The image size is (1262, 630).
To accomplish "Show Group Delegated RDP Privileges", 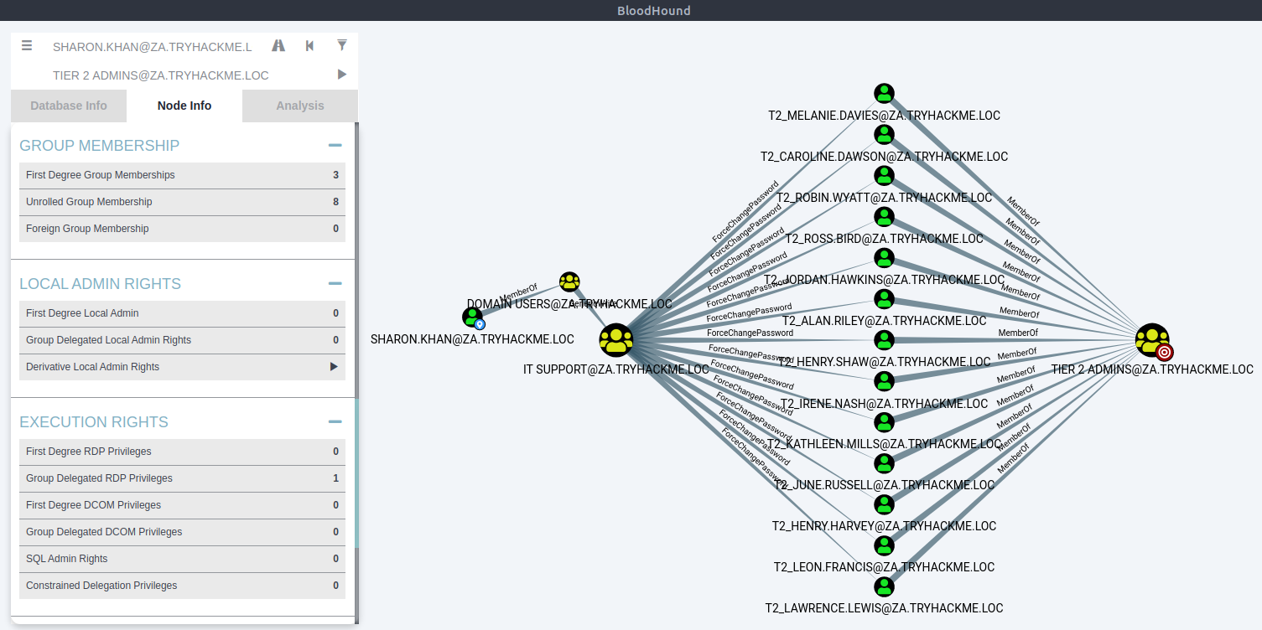I will (x=182, y=478).
